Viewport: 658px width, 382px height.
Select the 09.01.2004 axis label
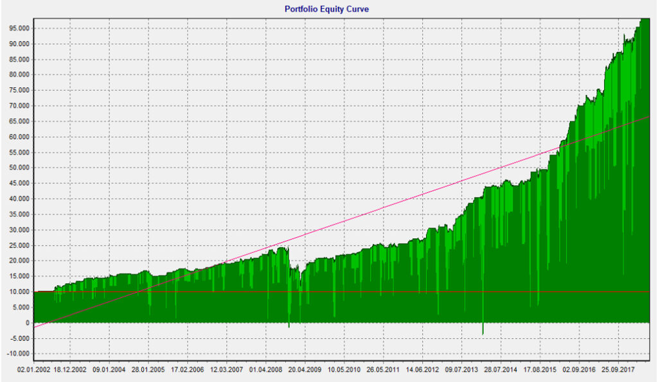click(109, 370)
